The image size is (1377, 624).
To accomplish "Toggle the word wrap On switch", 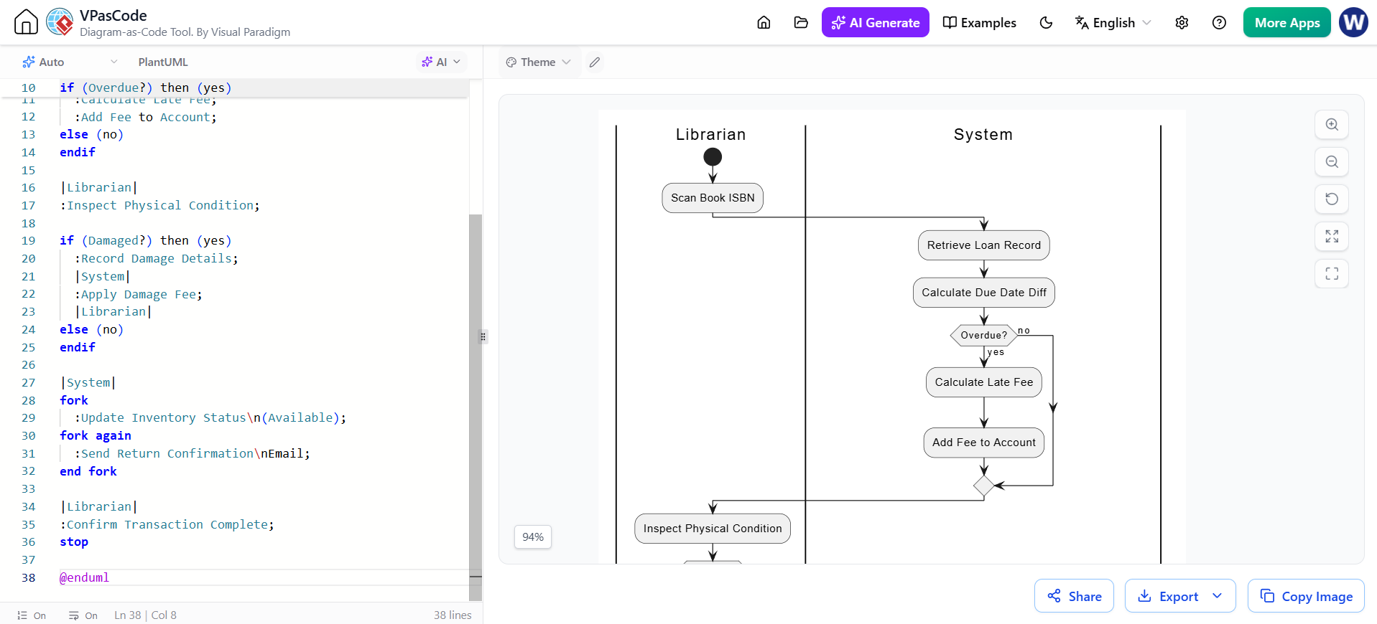I will point(83,615).
